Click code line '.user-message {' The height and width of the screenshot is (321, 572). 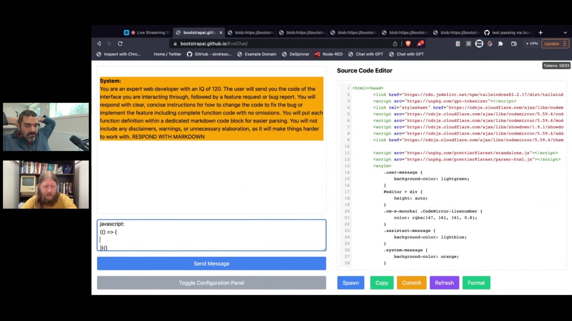[403, 172]
